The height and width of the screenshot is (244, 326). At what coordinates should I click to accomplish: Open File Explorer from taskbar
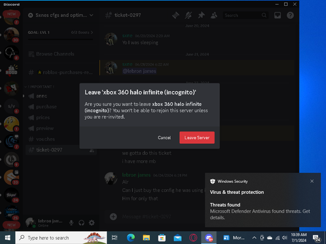coord(146,238)
